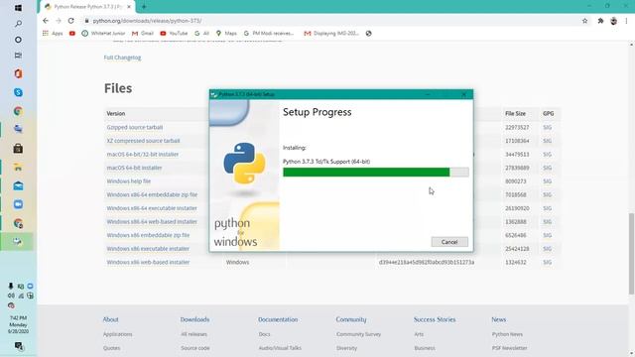Viewport: 635px width, 357px height.
Task: Reload the python.org page
Action: (x=71, y=21)
